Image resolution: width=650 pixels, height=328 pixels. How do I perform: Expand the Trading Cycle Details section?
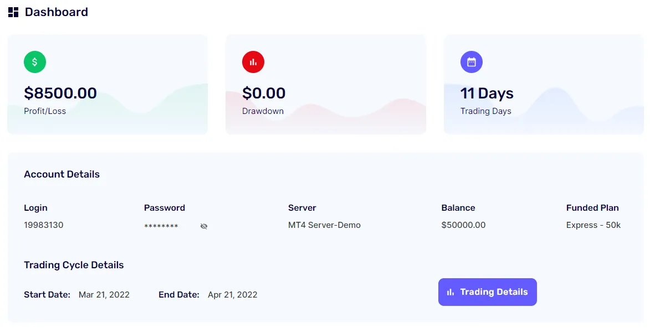tap(74, 265)
